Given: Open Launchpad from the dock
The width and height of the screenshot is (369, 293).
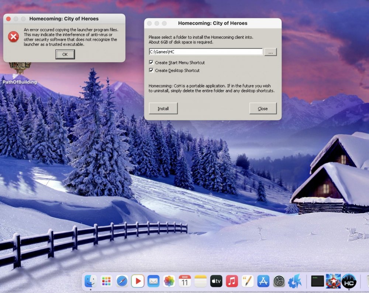Looking at the screenshot, I should tap(107, 281).
